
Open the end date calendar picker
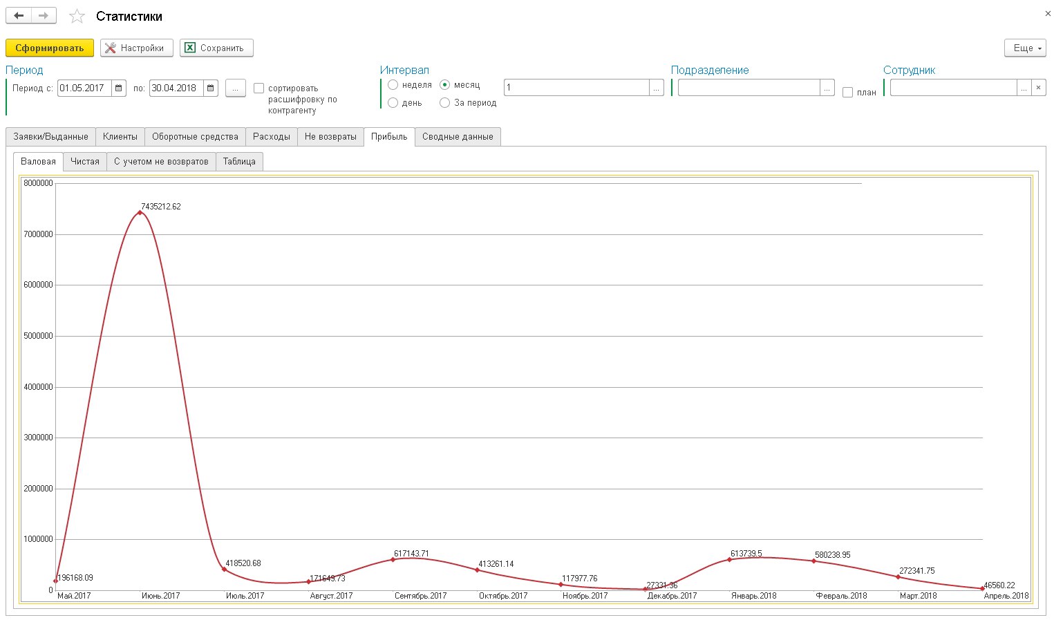(211, 88)
